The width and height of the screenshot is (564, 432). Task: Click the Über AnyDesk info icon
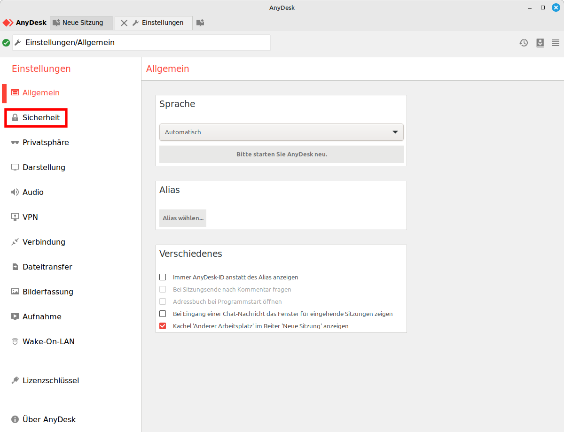click(15, 419)
